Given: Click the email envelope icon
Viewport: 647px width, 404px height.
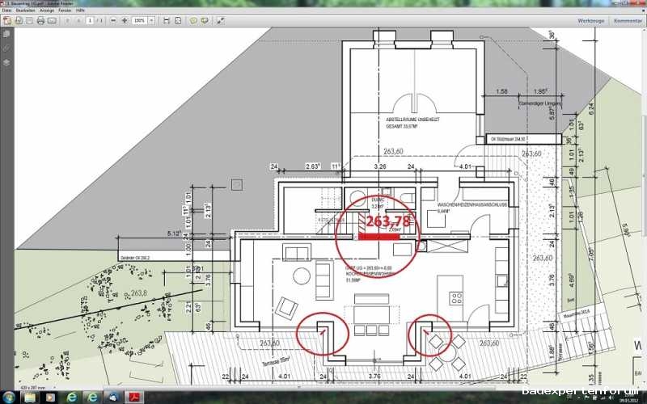Looking at the screenshot, I should point(52,20).
